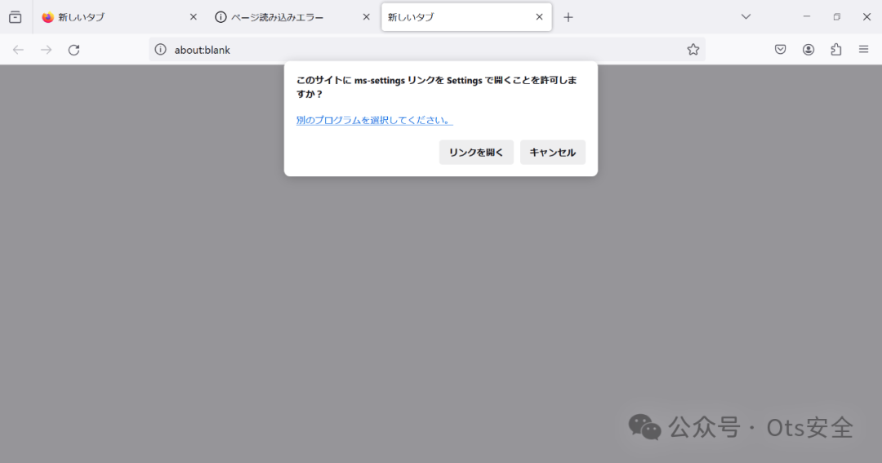Restore down the Firefox window
Image resolution: width=882 pixels, height=463 pixels.
[836, 17]
